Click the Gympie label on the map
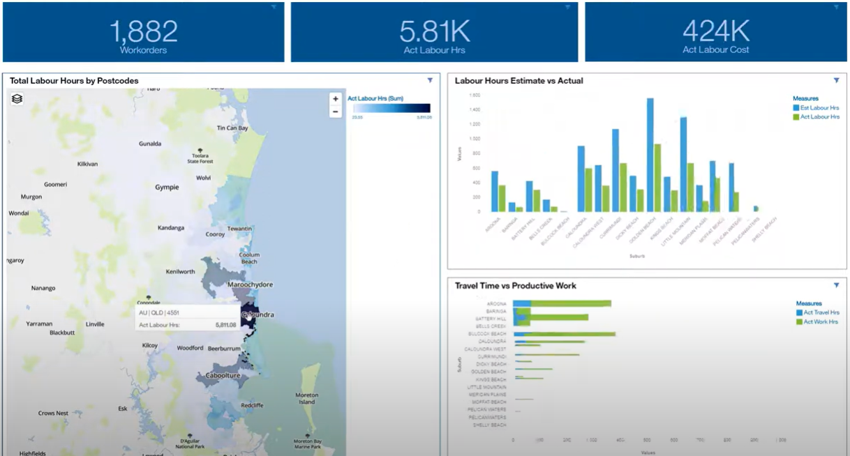The width and height of the screenshot is (850, 456). pos(167,187)
